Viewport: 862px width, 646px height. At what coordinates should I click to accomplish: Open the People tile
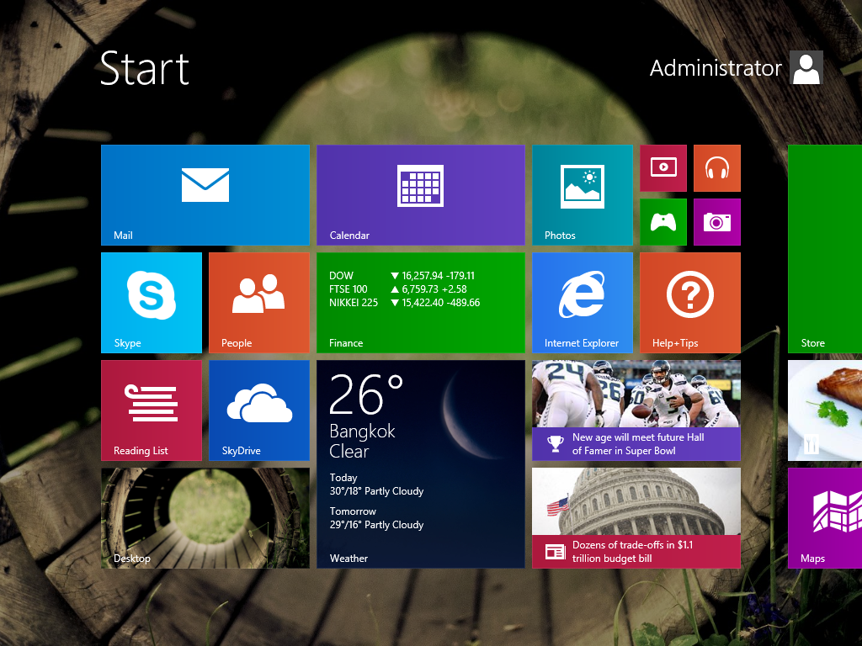tap(259, 303)
